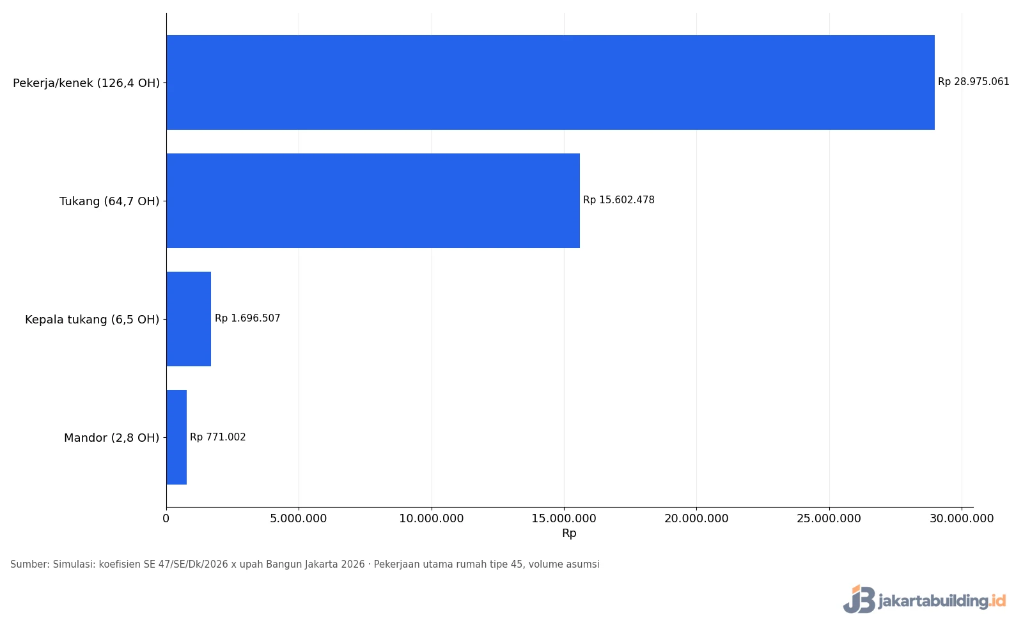Viewport: 1023px width, 622px height.
Task: Select the label 'Tukang (64,7 OH)'
Action: click(x=109, y=201)
